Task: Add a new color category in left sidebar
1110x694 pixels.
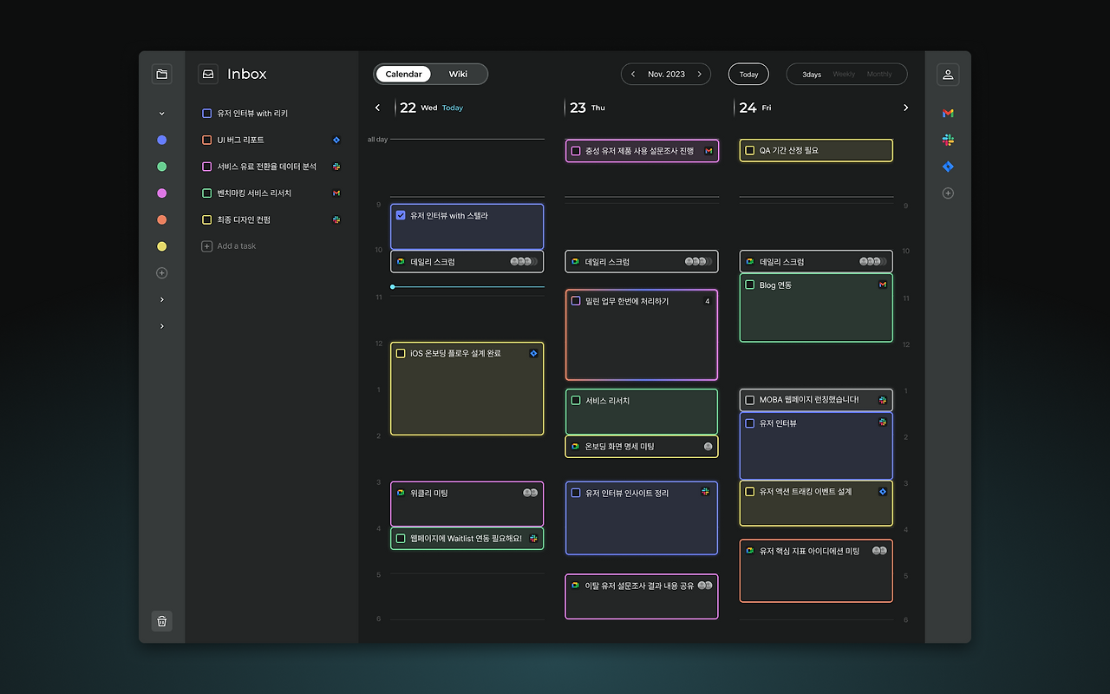Action: coord(161,273)
